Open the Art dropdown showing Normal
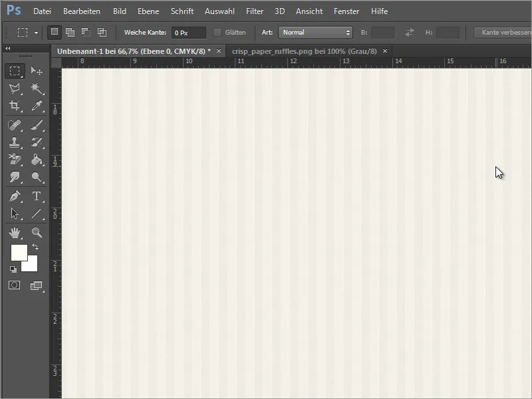 (315, 31)
